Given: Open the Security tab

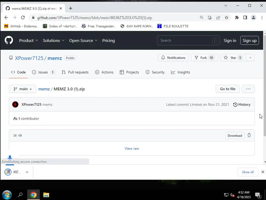Looking at the screenshot, I should coord(155,72).
